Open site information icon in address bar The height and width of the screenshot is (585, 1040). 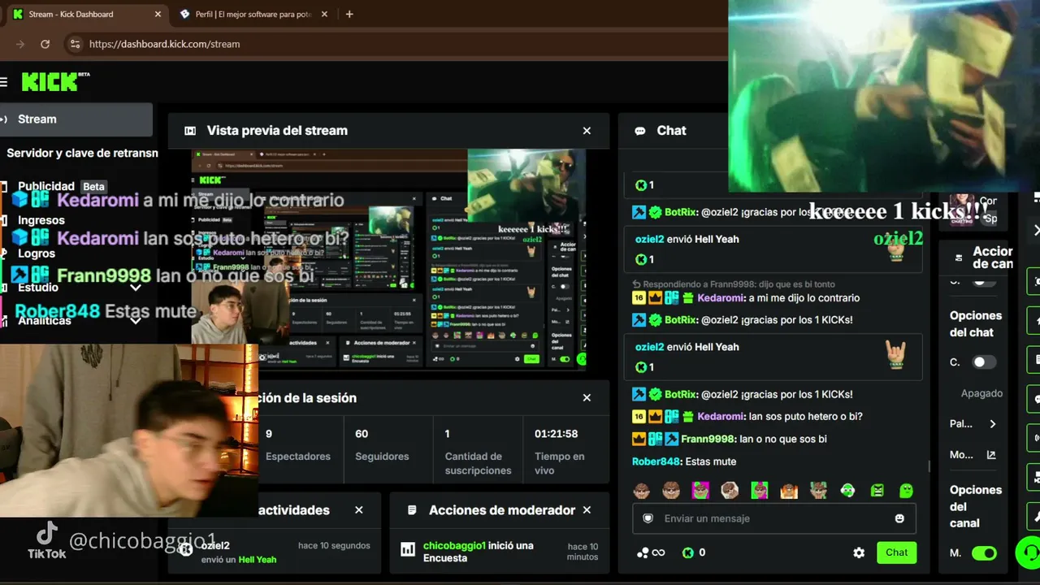point(75,44)
